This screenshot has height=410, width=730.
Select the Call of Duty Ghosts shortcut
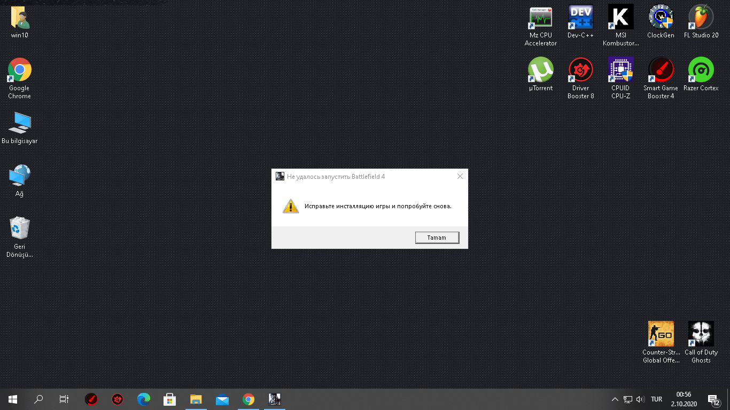(x=701, y=343)
